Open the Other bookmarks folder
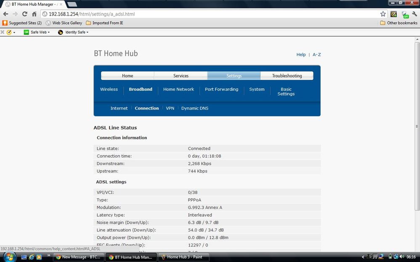 [399, 23]
